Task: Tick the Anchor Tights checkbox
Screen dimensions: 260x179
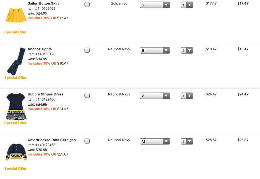Action: (x=87, y=50)
